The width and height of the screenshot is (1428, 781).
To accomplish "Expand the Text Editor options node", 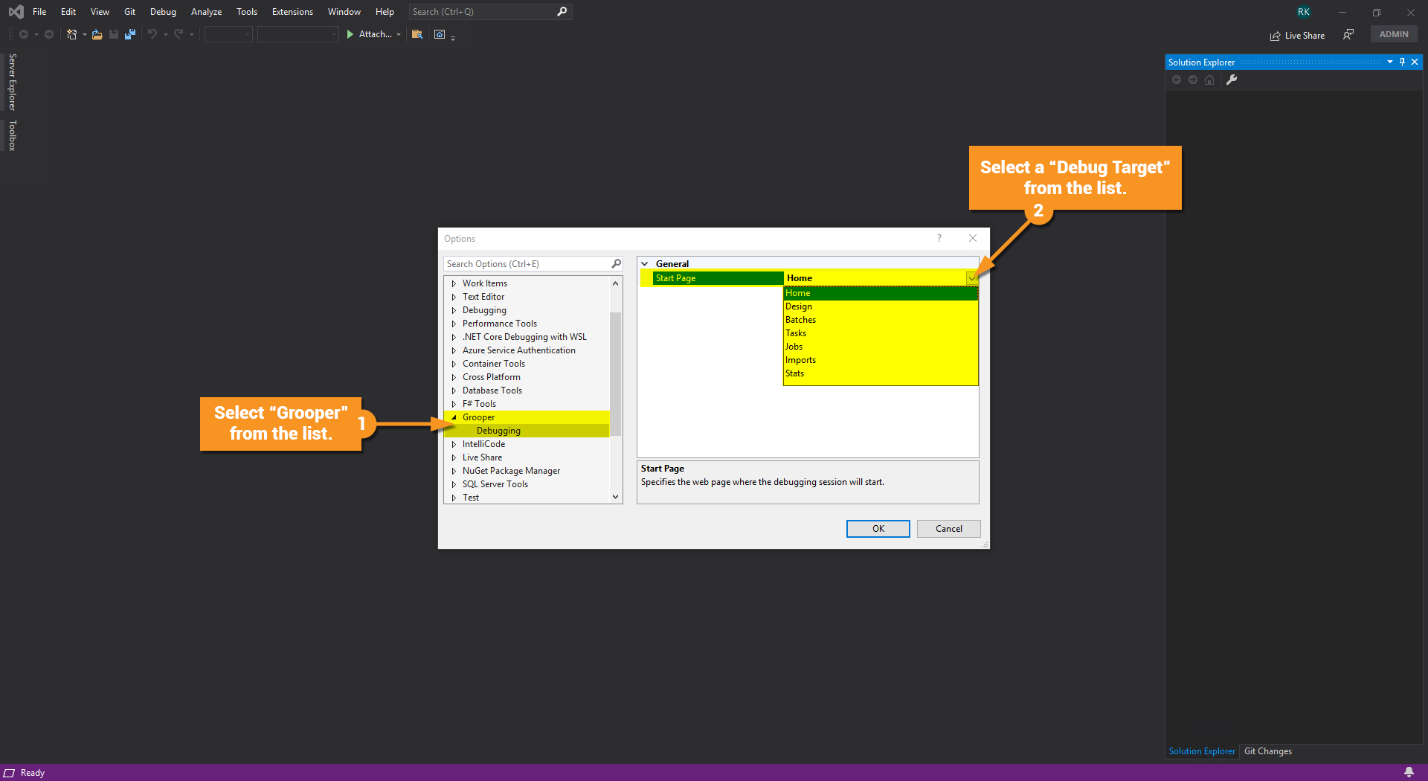I will pyautogui.click(x=454, y=297).
